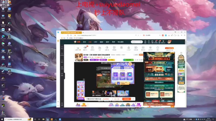
Task: Close the floating sign-in ad on the left
Action: pyautogui.click(x=84, y=79)
